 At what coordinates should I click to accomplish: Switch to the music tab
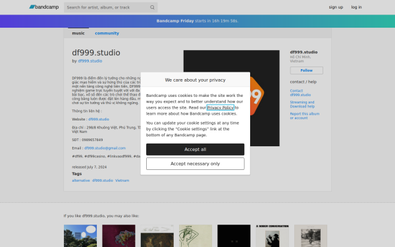click(x=78, y=34)
